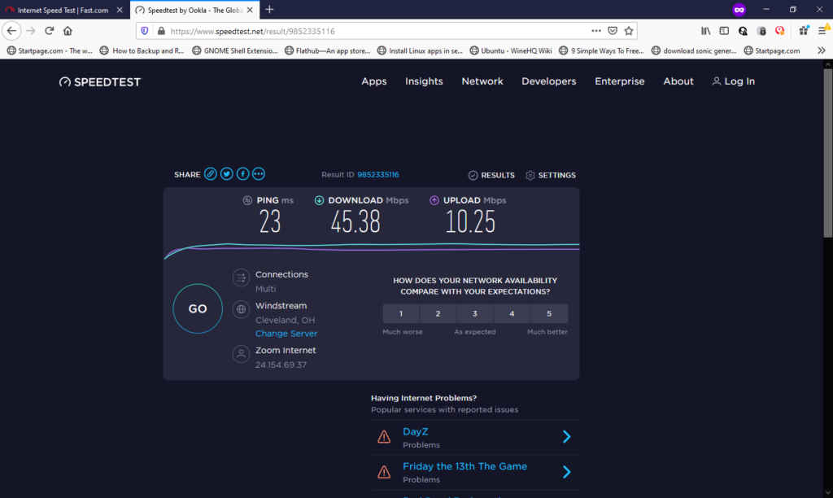Click the Change Server link
The height and width of the screenshot is (498, 833).
coord(286,333)
